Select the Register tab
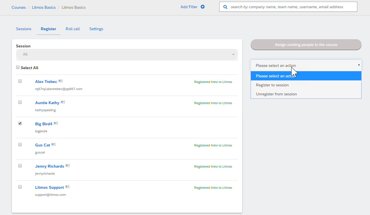Image resolution: width=370 pixels, height=215 pixels. [x=49, y=29]
